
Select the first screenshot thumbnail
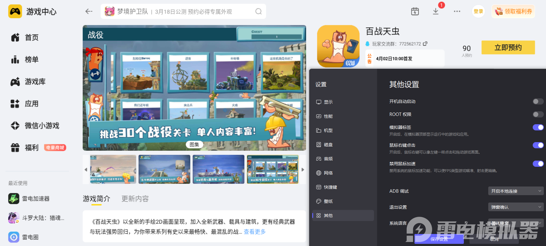(x=113, y=170)
